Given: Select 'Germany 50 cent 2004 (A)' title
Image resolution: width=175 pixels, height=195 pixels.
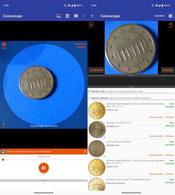Looking at the screenshot, I should [118, 142].
